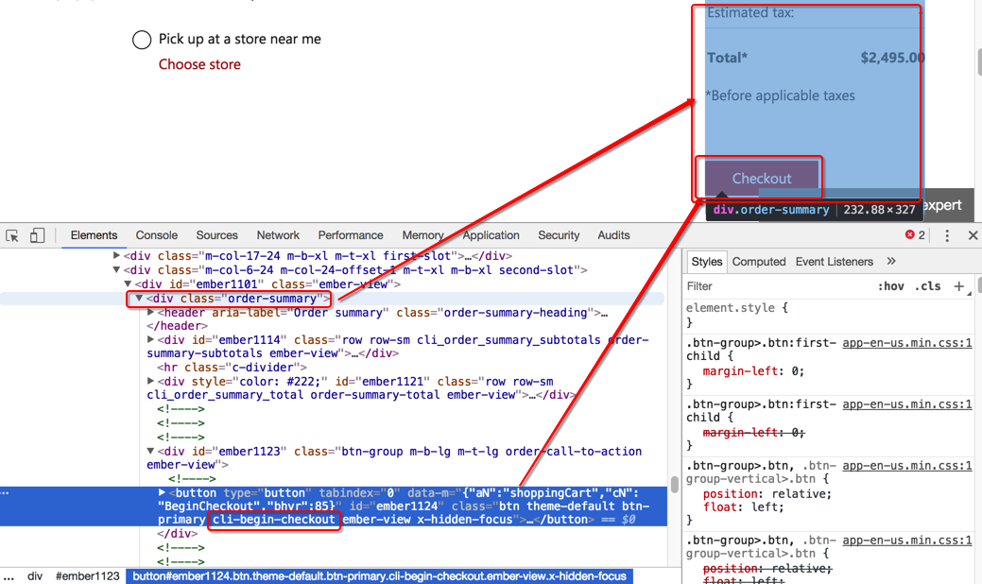Collapse the ember1101 div node
The image size is (982, 584).
coord(128,283)
